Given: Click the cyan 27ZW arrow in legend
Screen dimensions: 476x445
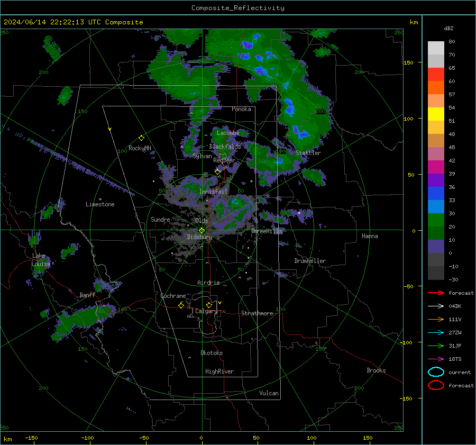Looking at the screenshot, I should pos(436,333).
